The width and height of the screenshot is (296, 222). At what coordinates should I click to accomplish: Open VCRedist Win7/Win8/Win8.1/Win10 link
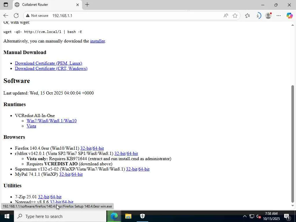pyautogui.click(x=51, y=121)
